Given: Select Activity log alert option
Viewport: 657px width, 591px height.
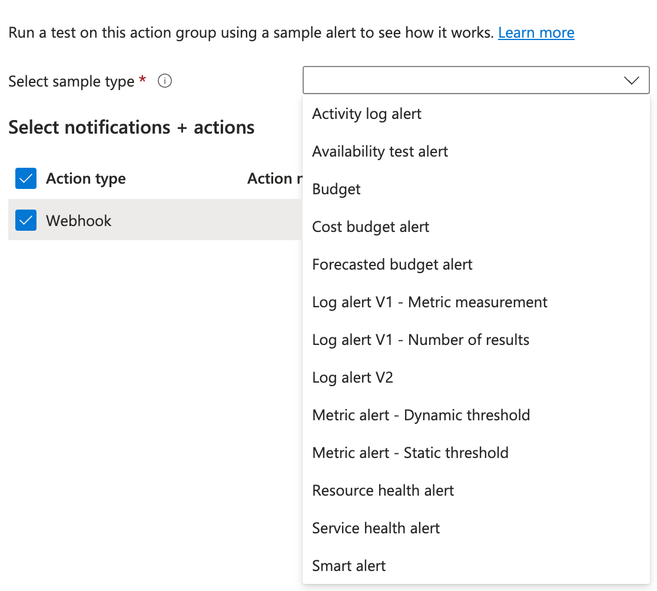Looking at the screenshot, I should 367,114.
